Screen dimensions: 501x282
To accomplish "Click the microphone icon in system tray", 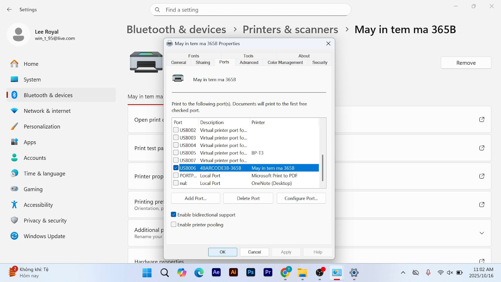I will coord(428,273).
